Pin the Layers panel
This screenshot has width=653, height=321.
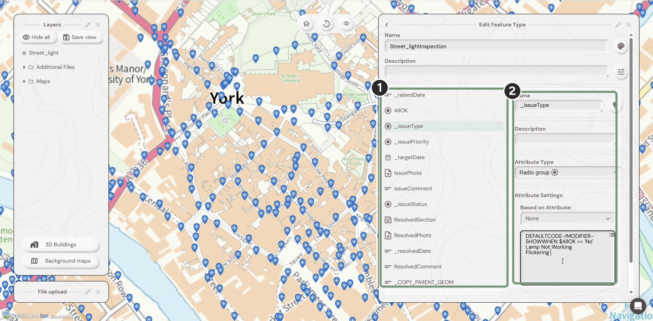[x=88, y=25]
